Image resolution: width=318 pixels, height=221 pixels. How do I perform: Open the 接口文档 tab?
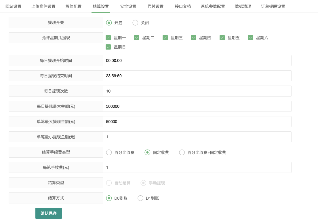pos(182,6)
